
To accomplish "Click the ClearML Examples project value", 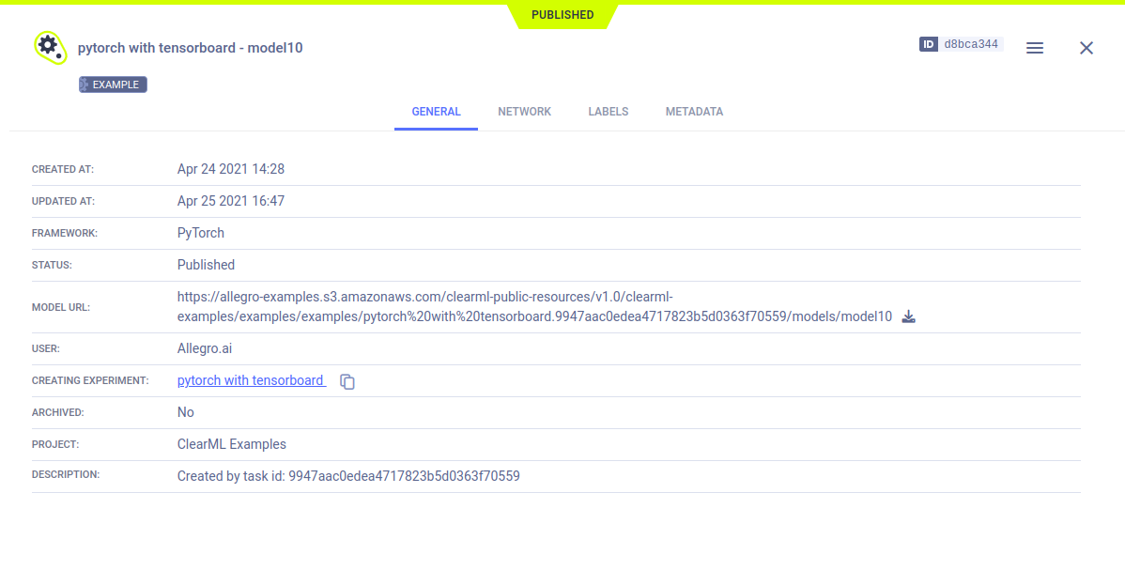I will (231, 444).
